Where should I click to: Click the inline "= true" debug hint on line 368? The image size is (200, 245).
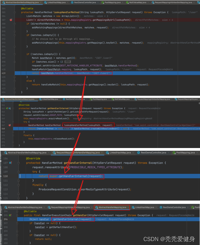coord(67,129)
